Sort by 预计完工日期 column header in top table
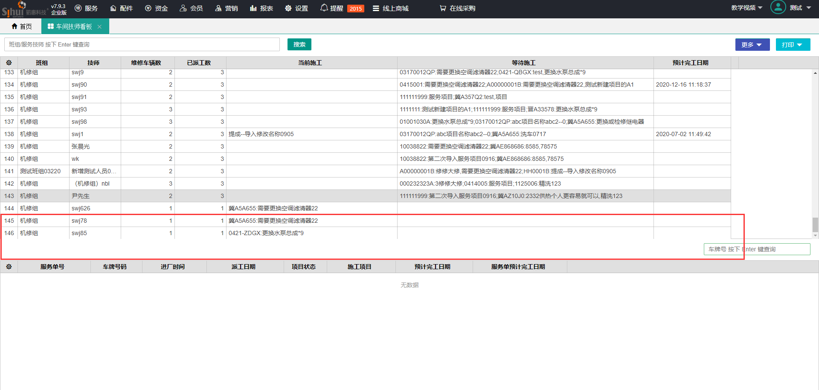819x390 pixels. [x=690, y=63]
